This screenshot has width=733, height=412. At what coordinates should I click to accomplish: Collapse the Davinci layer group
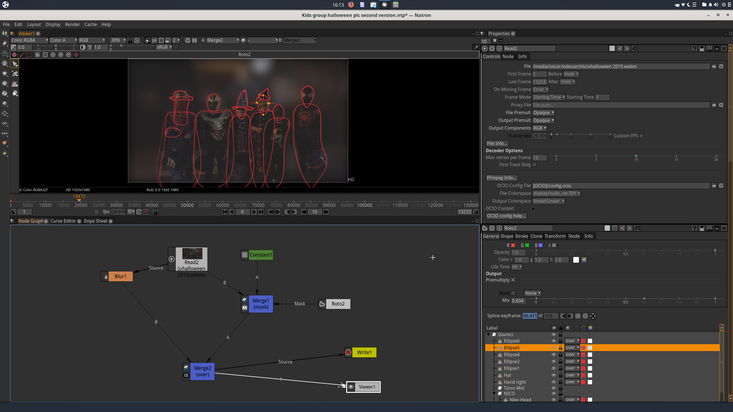click(488, 334)
